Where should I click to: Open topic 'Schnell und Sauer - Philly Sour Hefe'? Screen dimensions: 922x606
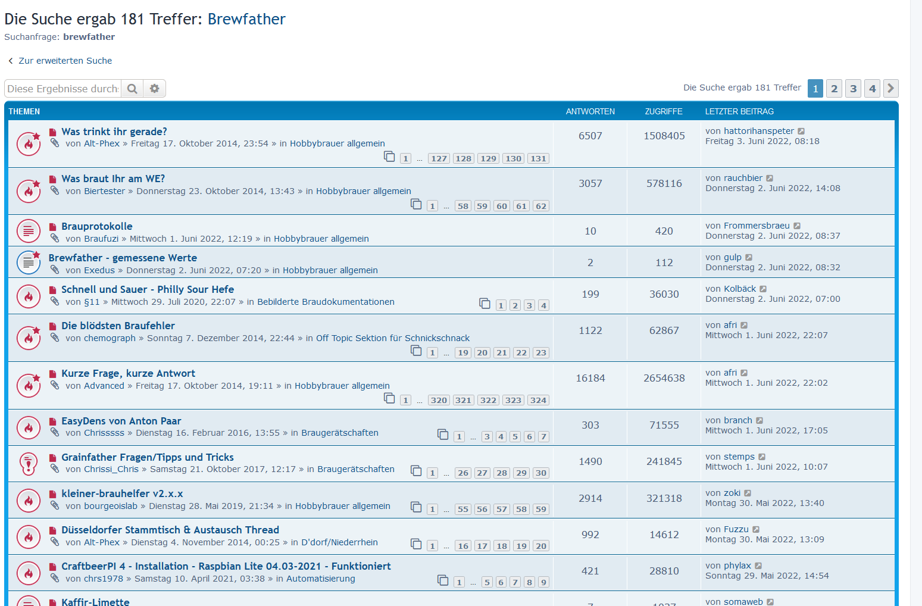click(148, 289)
